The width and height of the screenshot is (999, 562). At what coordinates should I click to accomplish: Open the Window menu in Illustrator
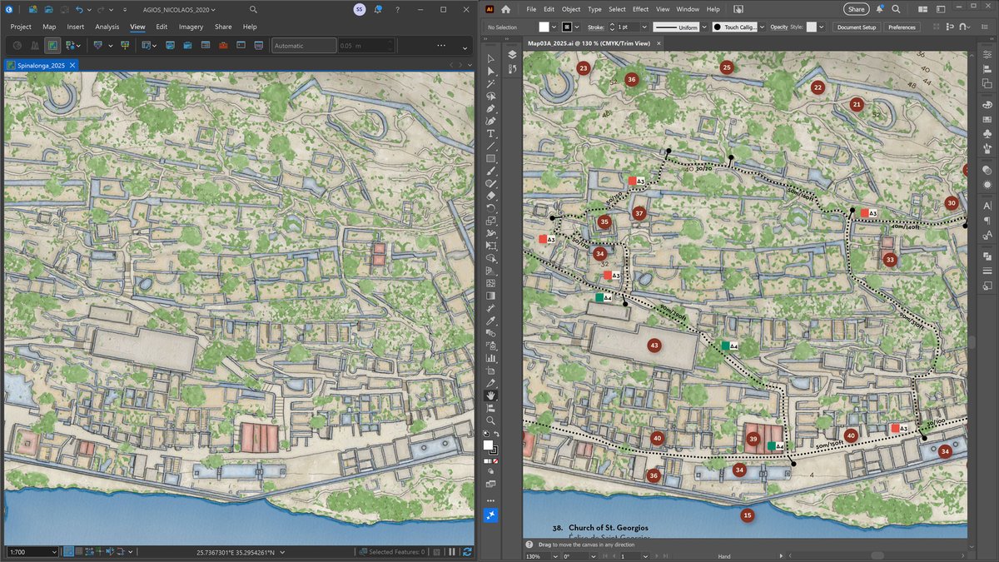point(688,9)
